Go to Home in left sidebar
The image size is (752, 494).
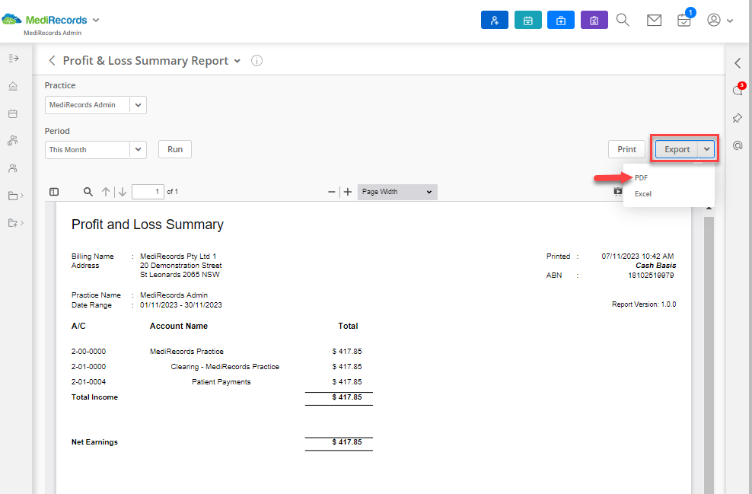pos(13,86)
